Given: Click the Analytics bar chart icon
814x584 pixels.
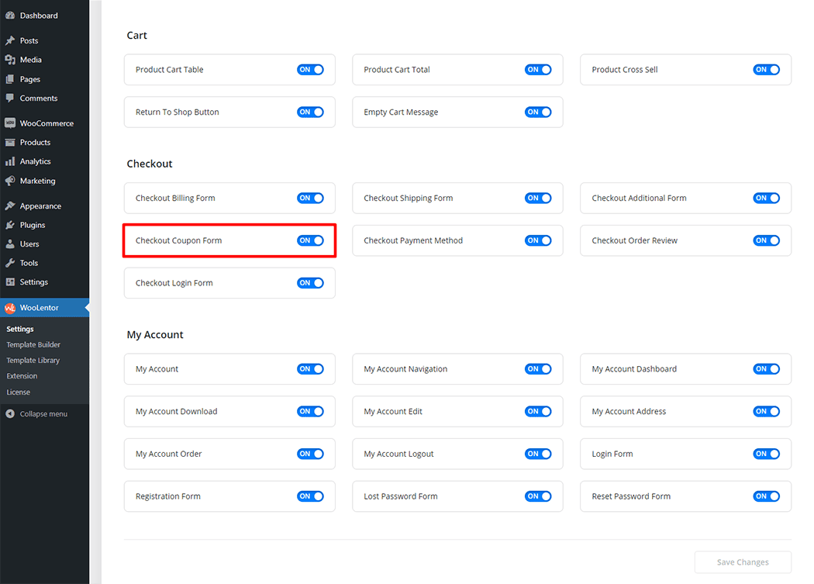Looking at the screenshot, I should tap(10, 161).
